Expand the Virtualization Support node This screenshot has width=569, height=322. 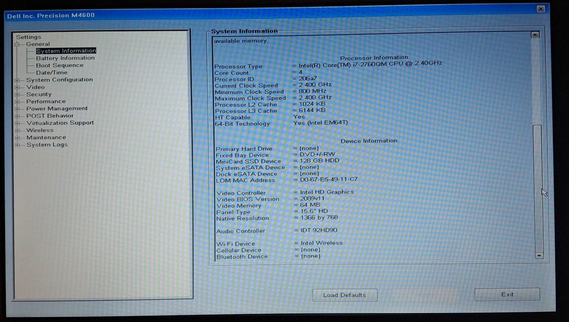pyautogui.click(x=17, y=123)
